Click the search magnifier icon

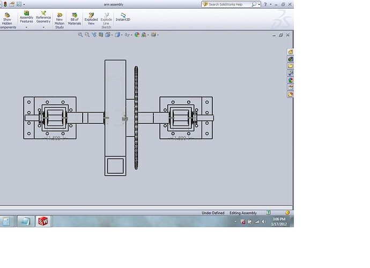254,4
